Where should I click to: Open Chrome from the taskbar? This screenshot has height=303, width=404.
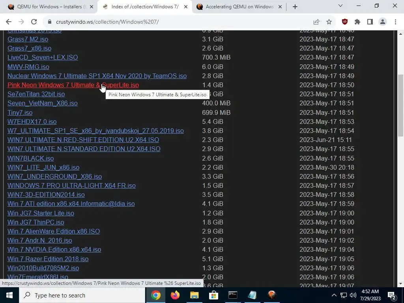(x=155, y=295)
